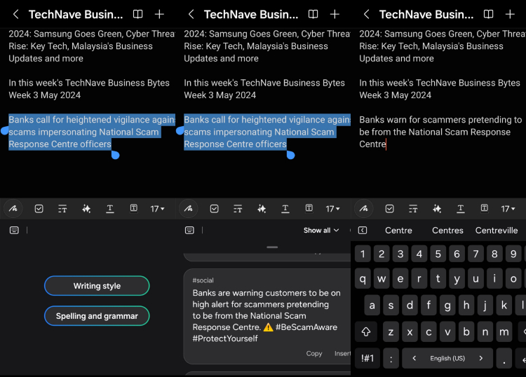Tap the letter z key

(x=391, y=331)
